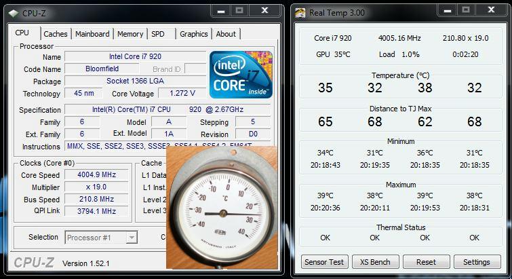
Task: Click the maximum timestamp 20:19:53
Action: 425,208
